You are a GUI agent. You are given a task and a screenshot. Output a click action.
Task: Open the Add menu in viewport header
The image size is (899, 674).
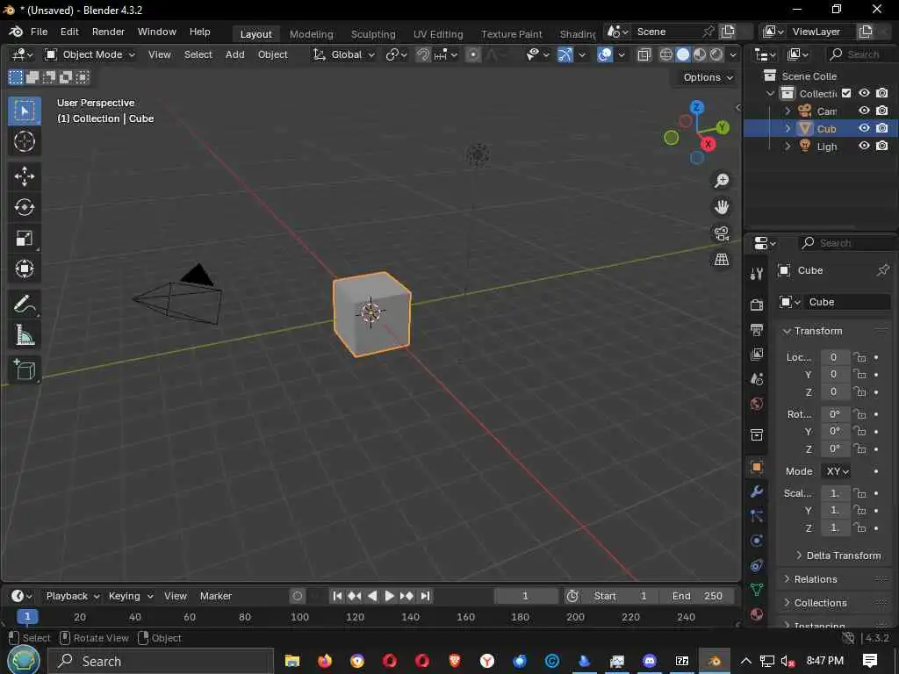[235, 54]
